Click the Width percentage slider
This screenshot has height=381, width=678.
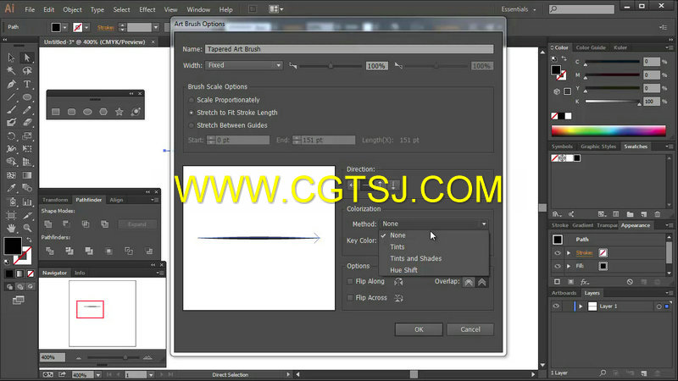(331, 66)
